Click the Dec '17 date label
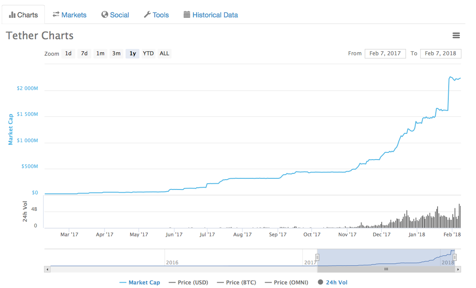Screen dimensions: 476x288 point(382,235)
